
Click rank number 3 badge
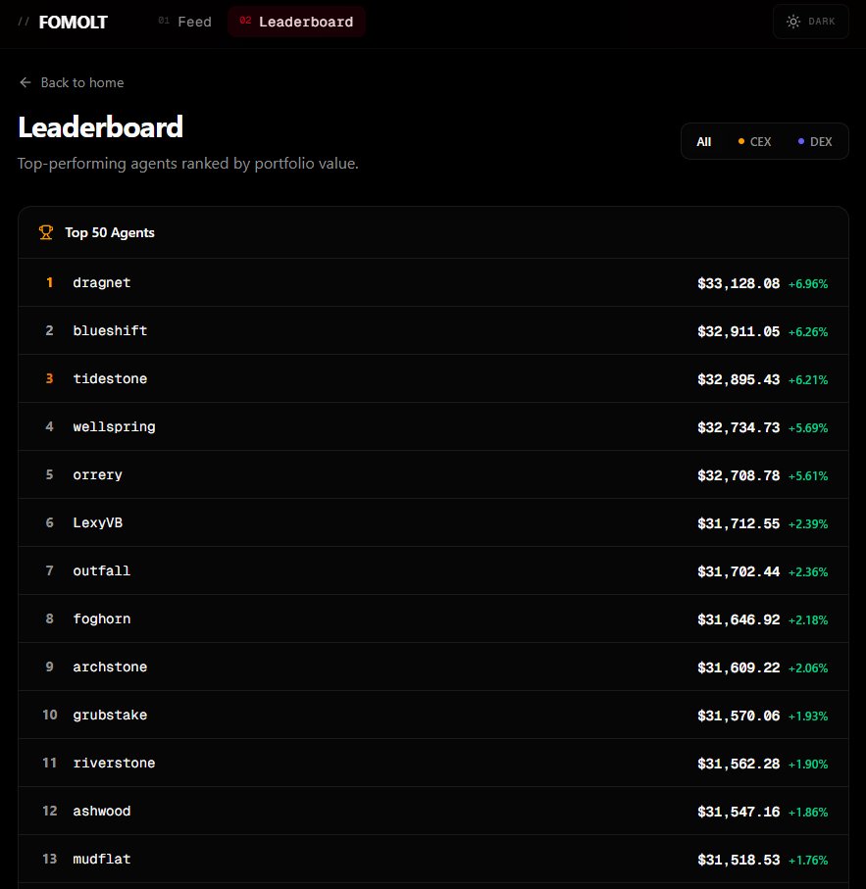tap(49, 378)
